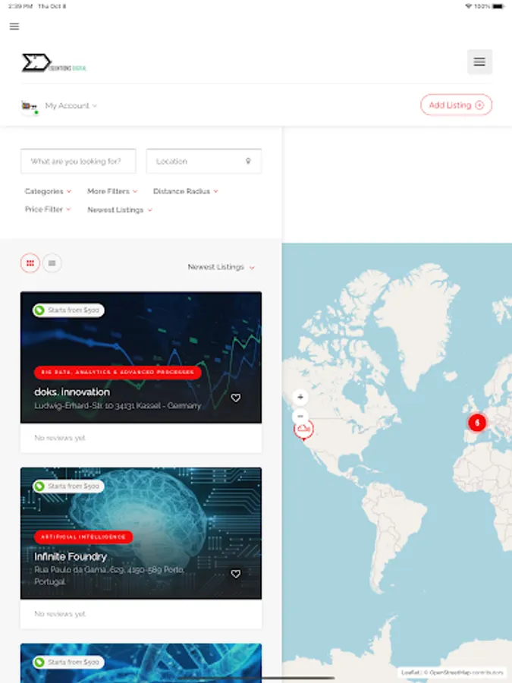Open the Distance Radius dropdown
The image size is (512, 683).
click(x=186, y=191)
